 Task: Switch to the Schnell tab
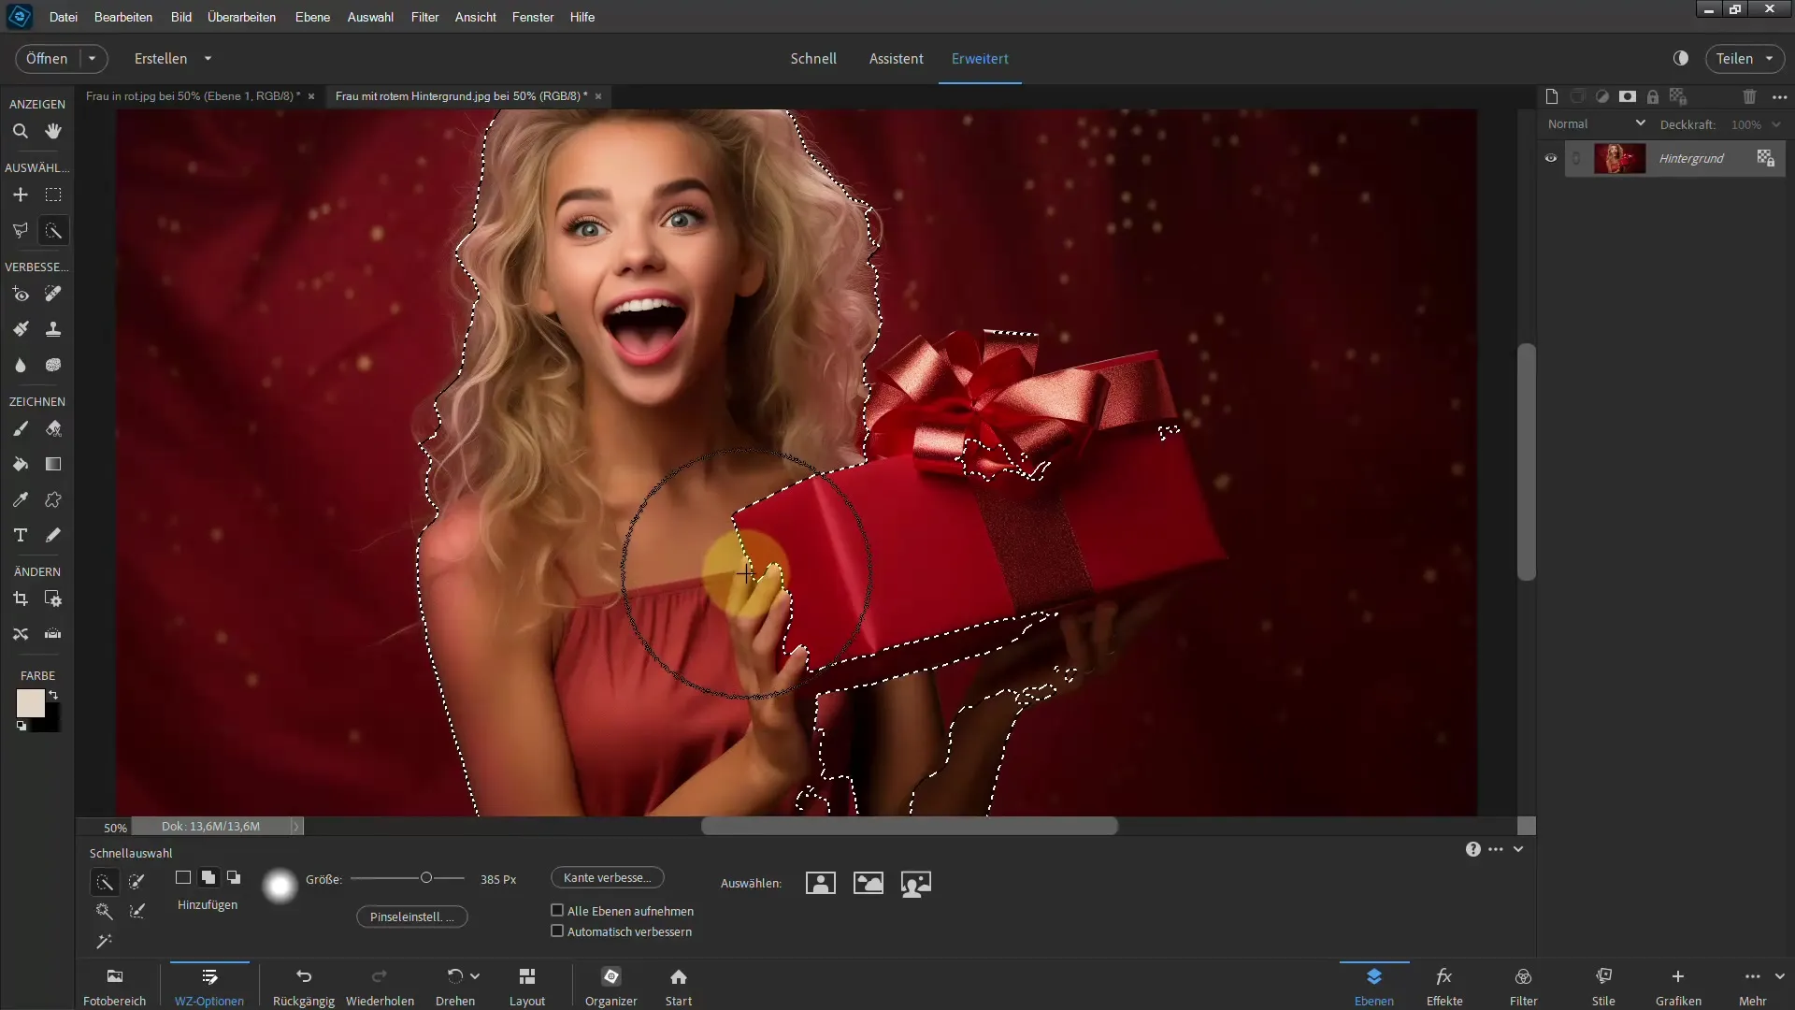[813, 58]
